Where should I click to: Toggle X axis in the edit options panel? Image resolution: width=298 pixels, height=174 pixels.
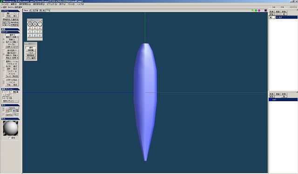pos(4,92)
